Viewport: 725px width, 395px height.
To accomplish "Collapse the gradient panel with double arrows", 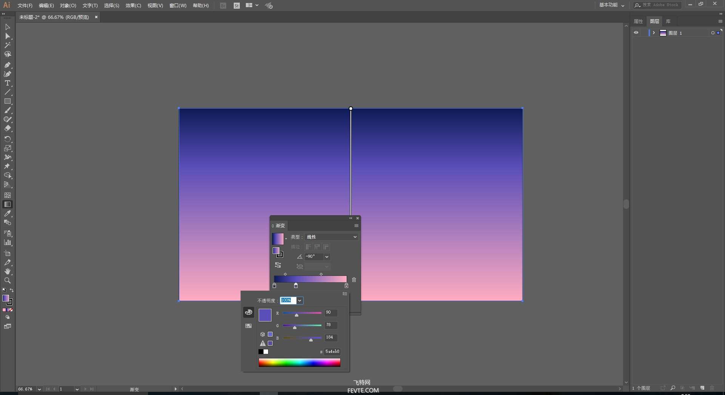I will [350, 218].
